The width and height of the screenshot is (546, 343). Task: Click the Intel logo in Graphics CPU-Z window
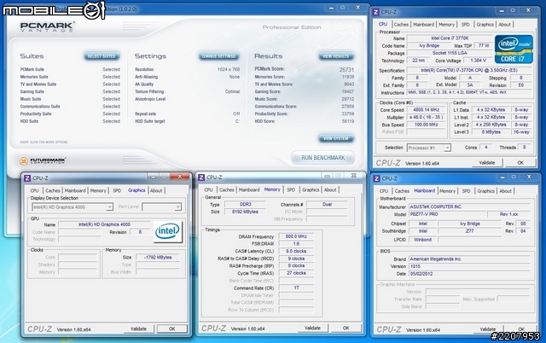(x=167, y=231)
